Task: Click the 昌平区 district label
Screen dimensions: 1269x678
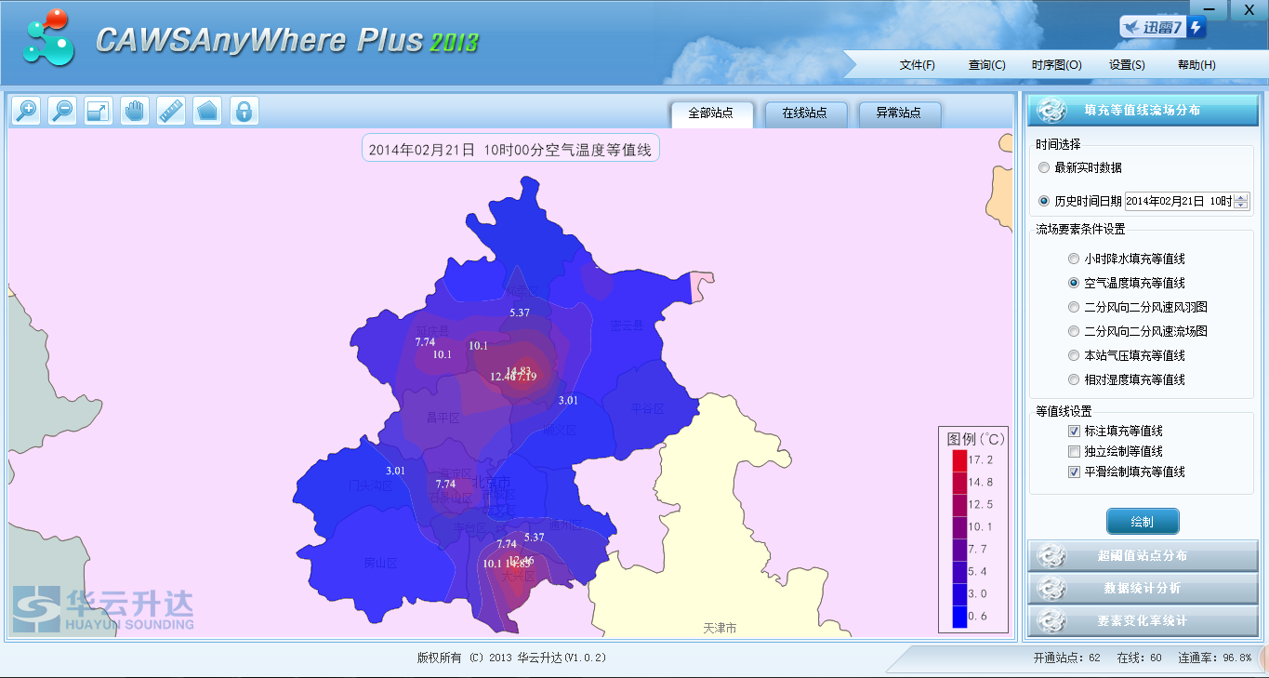Action: point(443,419)
